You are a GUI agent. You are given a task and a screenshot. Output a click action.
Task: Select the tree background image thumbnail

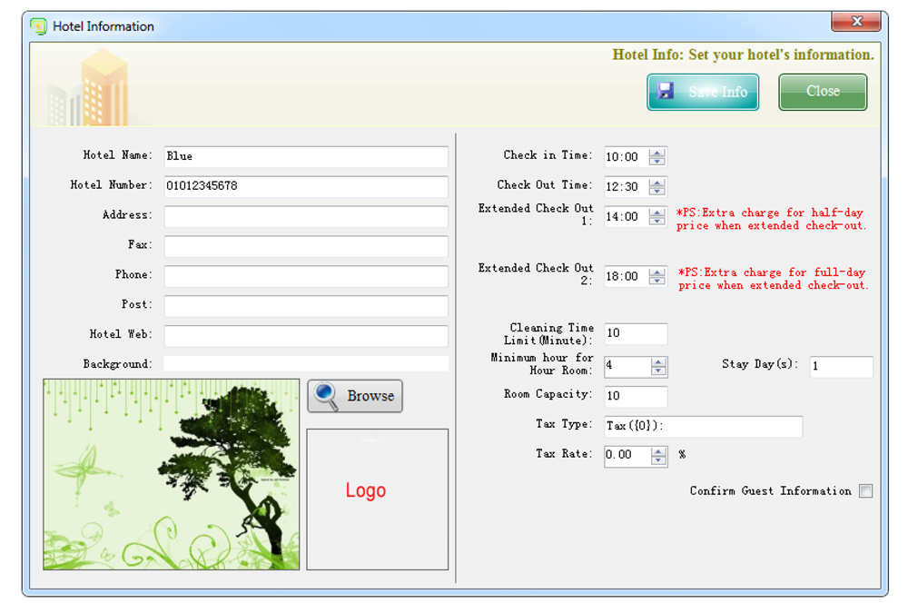[x=171, y=474]
